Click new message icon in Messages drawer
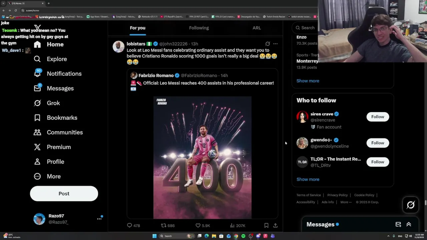The width and height of the screenshot is (427, 240). click(398, 225)
